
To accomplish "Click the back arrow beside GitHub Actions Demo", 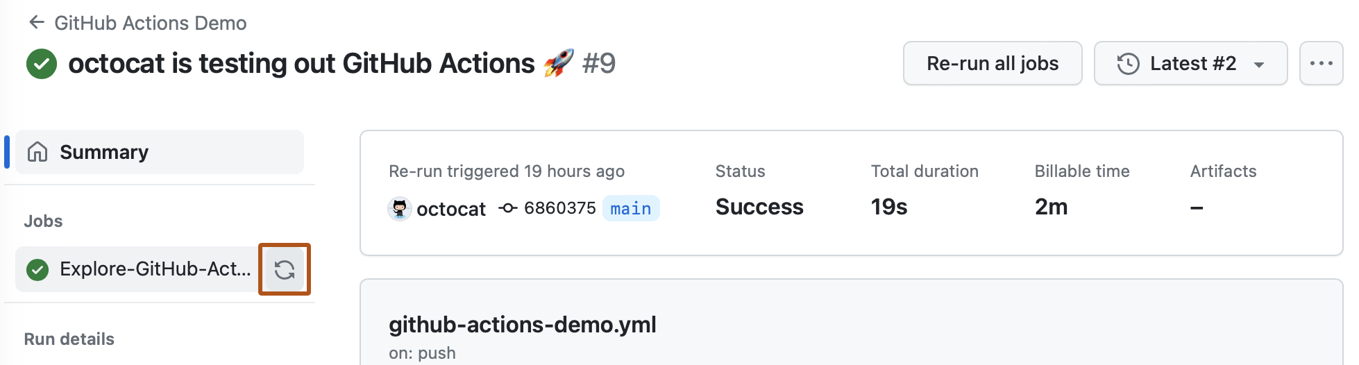I will 37,23.
